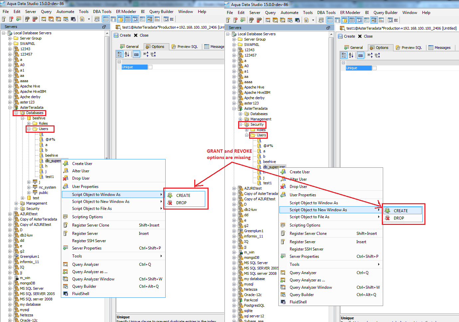The image size is (459, 322).
Task: Choose Drop User in right context menu
Action: tap(331, 187)
